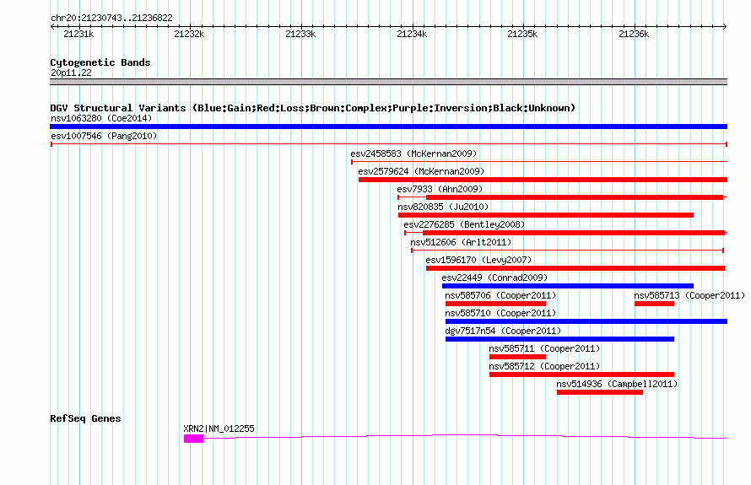The height and width of the screenshot is (485, 751).
Task: Click the esv7933 (Ahn2009) label
Action: (440, 189)
